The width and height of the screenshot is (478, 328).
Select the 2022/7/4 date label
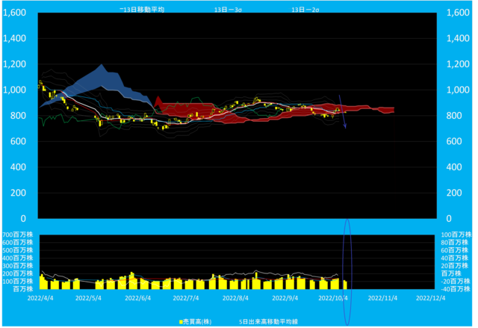186,298
